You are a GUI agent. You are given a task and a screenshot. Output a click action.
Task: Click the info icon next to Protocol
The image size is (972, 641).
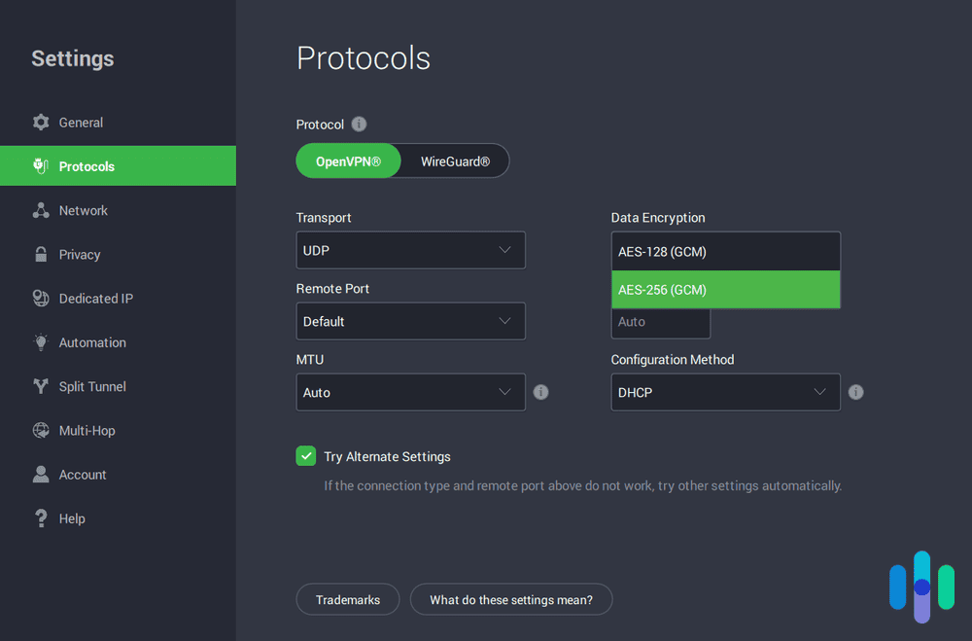tap(358, 125)
